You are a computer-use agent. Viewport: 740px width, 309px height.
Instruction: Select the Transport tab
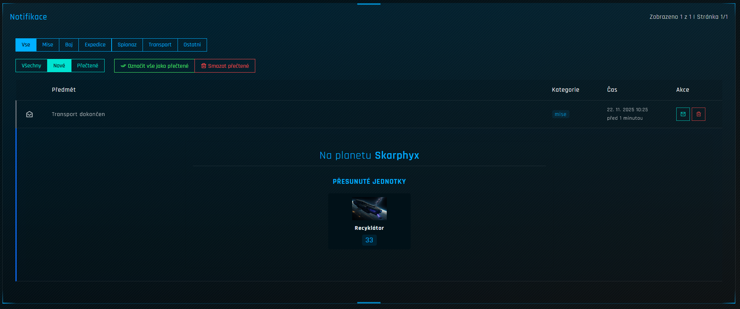point(160,45)
